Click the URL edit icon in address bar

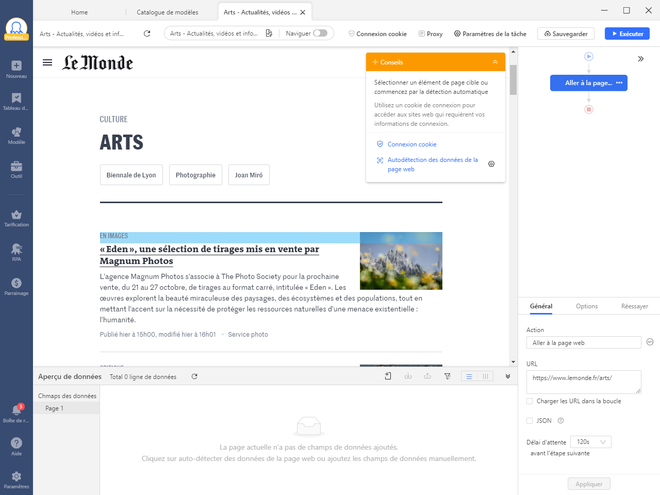tap(269, 34)
